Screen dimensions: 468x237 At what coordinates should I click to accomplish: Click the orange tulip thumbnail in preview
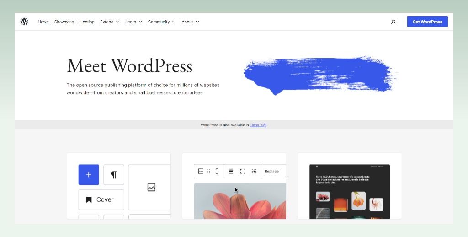(358, 200)
